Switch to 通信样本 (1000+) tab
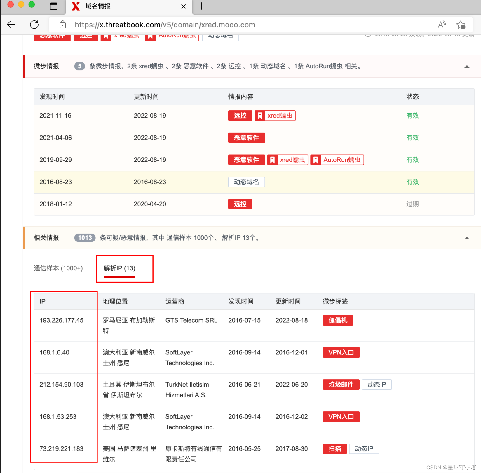Viewport: 481px width, 473px height. point(58,268)
